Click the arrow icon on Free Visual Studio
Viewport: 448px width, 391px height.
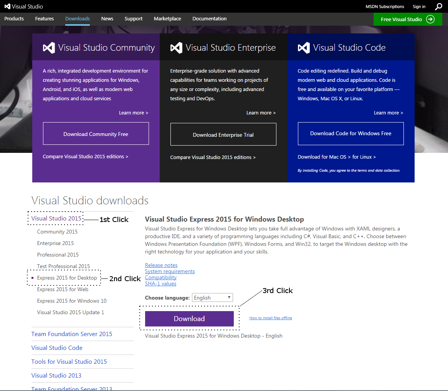coord(430,19)
